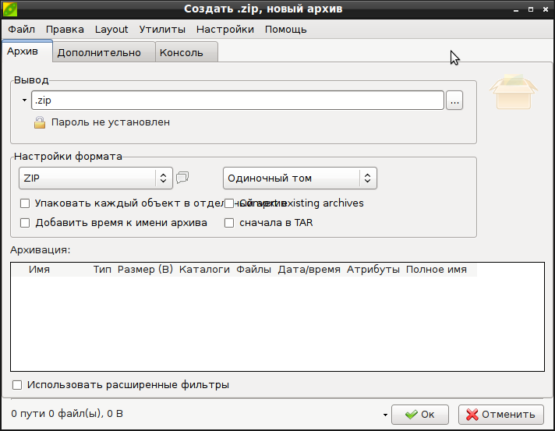
Task: Click the output path .zip field
Action: pyautogui.click(x=238, y=100)
